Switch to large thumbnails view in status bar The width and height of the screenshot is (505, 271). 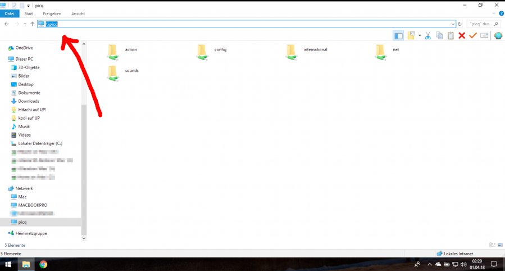tap(499, 245)
